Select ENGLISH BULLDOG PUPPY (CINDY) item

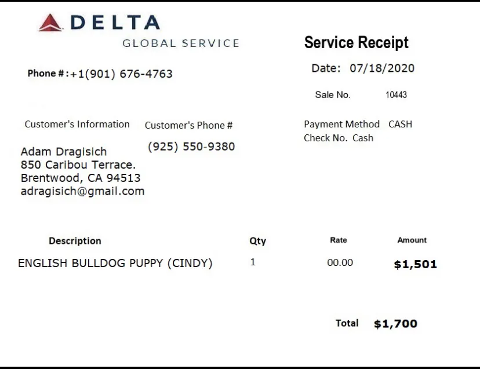pyautogui.click(x=115, y=263)
